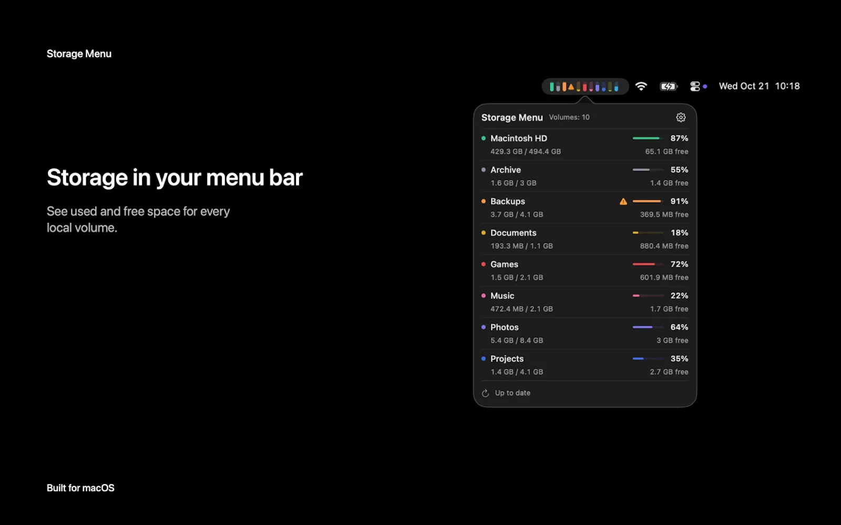Click the 65.1 GB free label
The image size is (841, 525).
click(x=667, y=151)
